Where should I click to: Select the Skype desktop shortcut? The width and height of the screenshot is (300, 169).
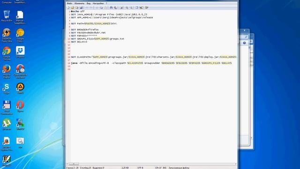7,88
